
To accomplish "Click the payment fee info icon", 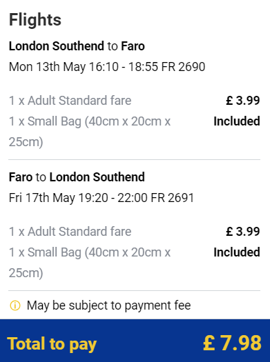I will pyautogui.click(x=15, y=305).
